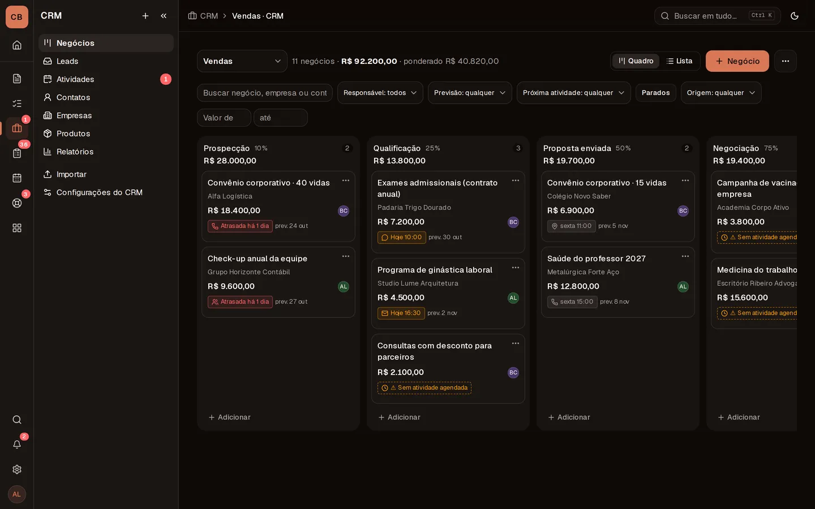Open the apps grid icon in the rail
The width and height of the screenshot is (815, 509).
[17, 228]
